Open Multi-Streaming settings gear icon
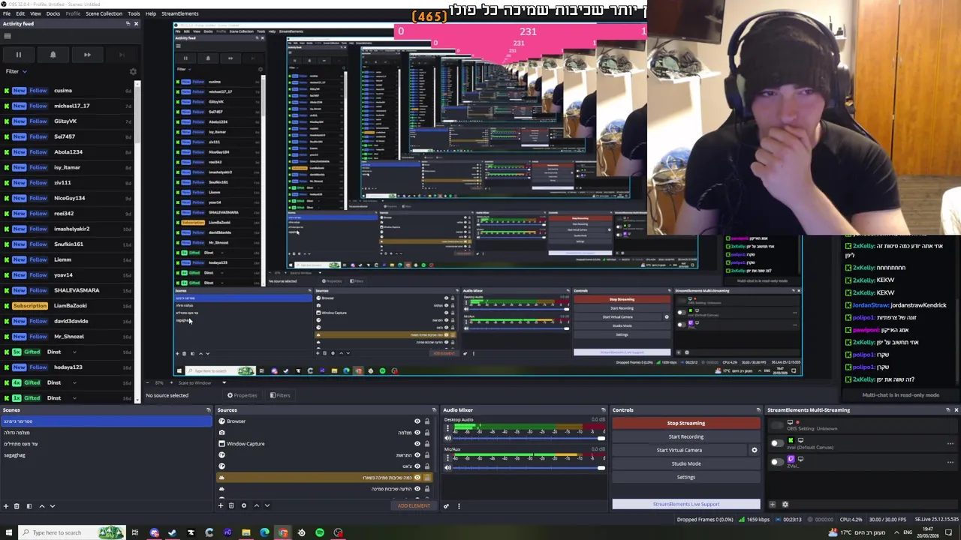 pyautogui.click(x=785, y=505)
